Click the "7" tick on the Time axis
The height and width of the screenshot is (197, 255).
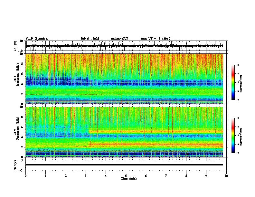point(166,176)
